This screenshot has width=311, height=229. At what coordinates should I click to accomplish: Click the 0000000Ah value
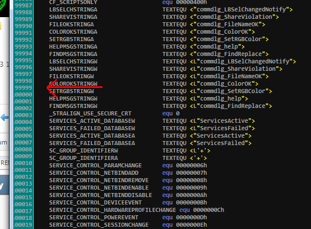(x=192, y=195)
